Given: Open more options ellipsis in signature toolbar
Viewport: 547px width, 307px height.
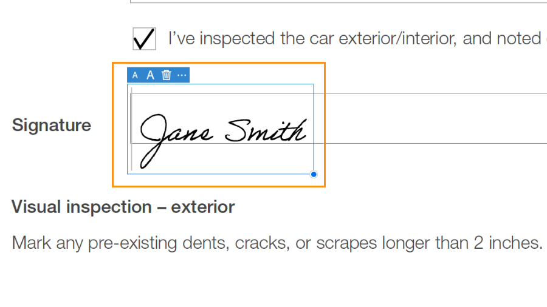Looking at the screenshot, I should pos(182,75).
